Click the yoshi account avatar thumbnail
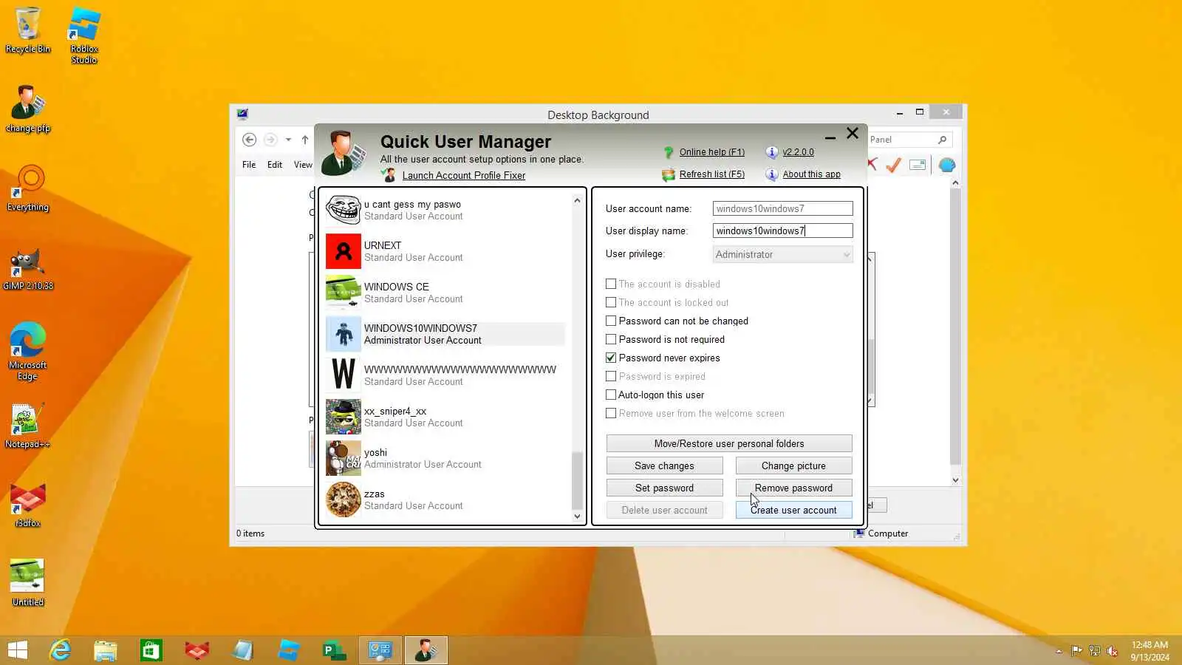Screen dimensions: 1182x665 pyautogui.click(x=344, y=458)
